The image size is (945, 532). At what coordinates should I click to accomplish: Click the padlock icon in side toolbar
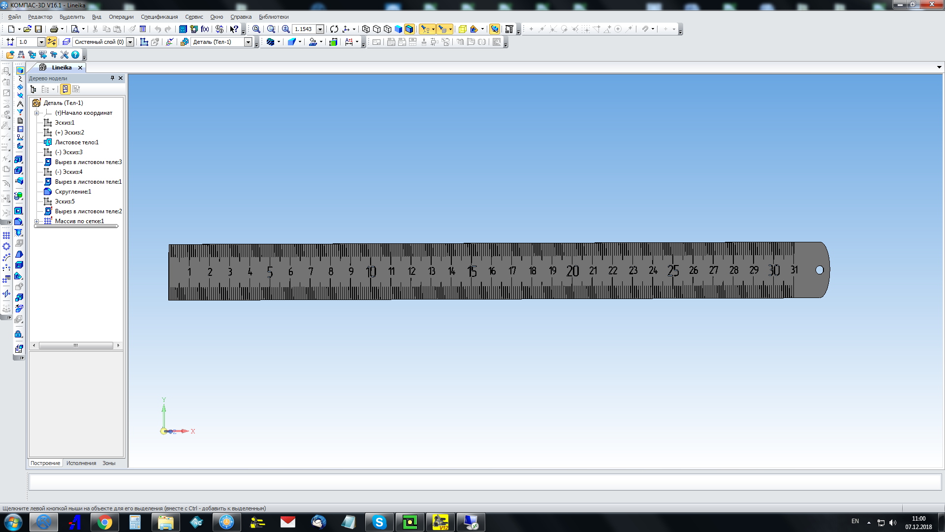pyautogui.click(x=19, y=334)
